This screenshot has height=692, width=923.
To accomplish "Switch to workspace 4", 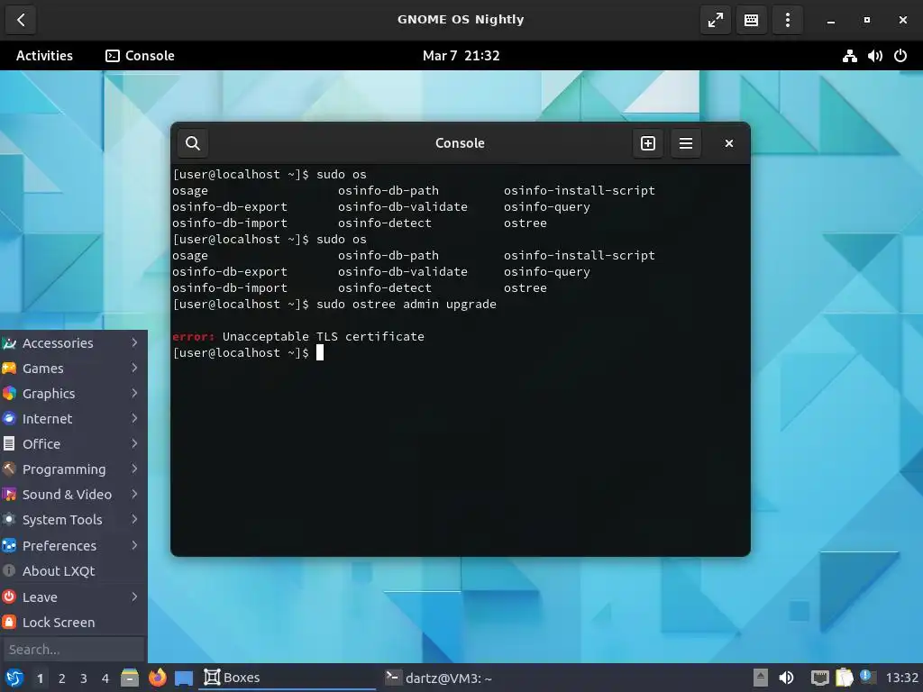I will [x=105, y=678].
